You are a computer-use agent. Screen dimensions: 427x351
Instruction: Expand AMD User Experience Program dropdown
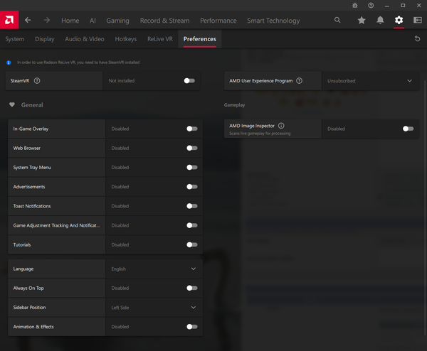tap(370, 81)
